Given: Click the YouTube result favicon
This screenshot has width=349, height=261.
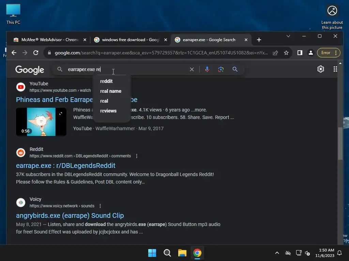Looking at the screenshot, I should pyautogui.click(x=21, y=87).
